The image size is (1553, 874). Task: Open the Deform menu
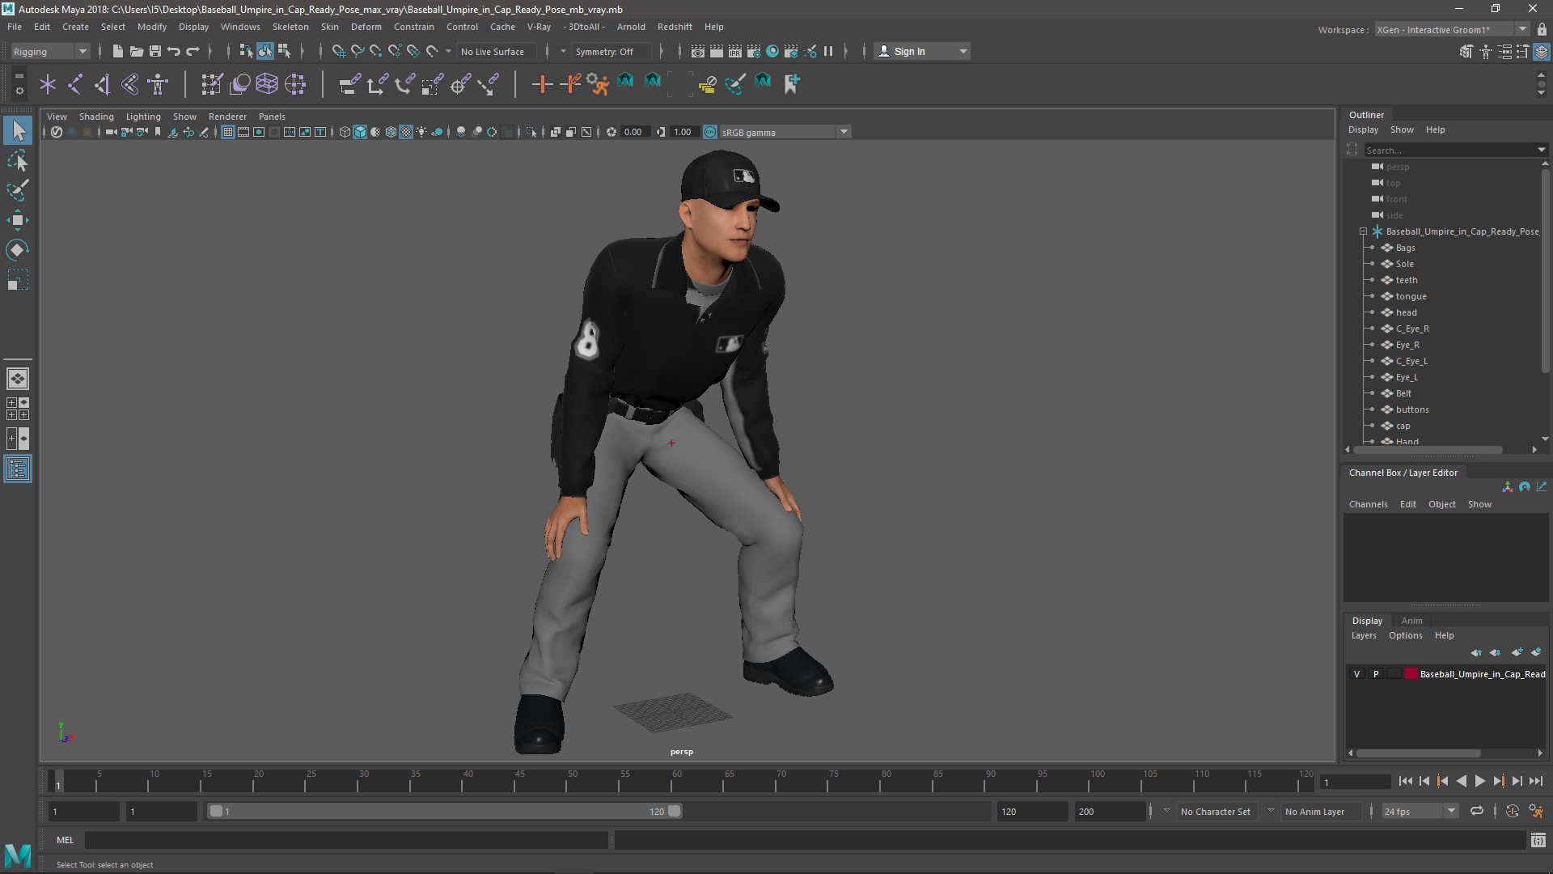(366, 27)
